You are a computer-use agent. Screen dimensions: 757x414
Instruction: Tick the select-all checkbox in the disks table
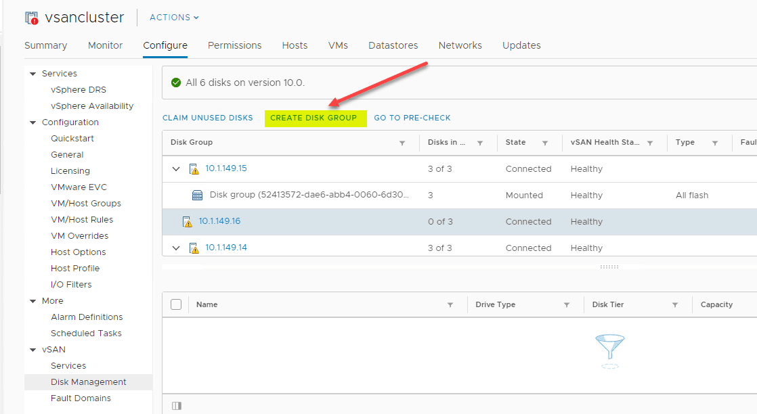pos(176,304)
